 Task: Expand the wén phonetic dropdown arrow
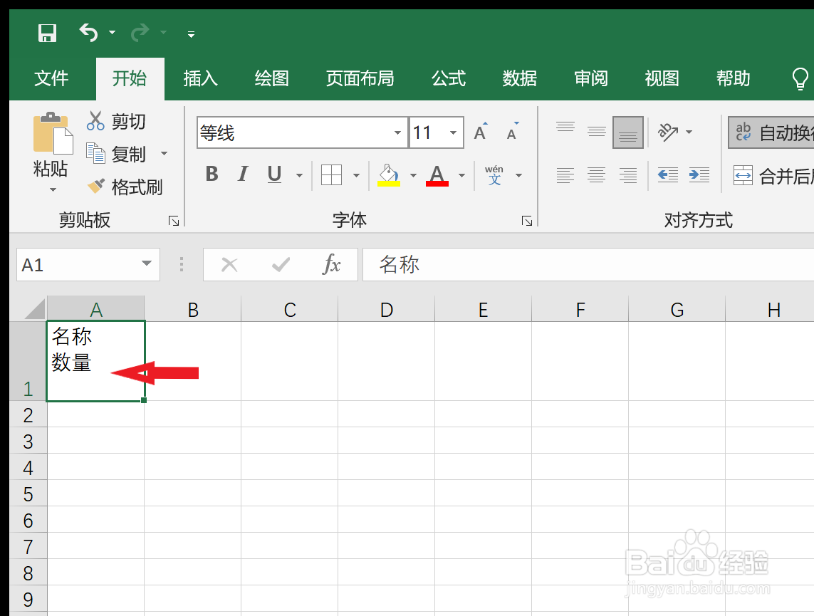pos(518,175)
